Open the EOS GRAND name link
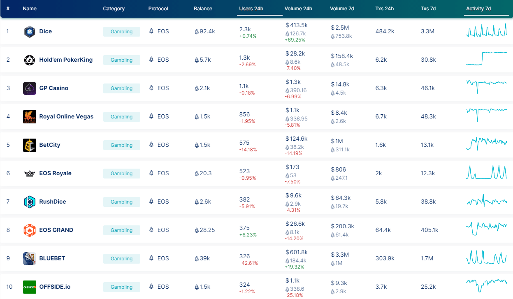This screenshot has width=513, height=299. (56, 230)
